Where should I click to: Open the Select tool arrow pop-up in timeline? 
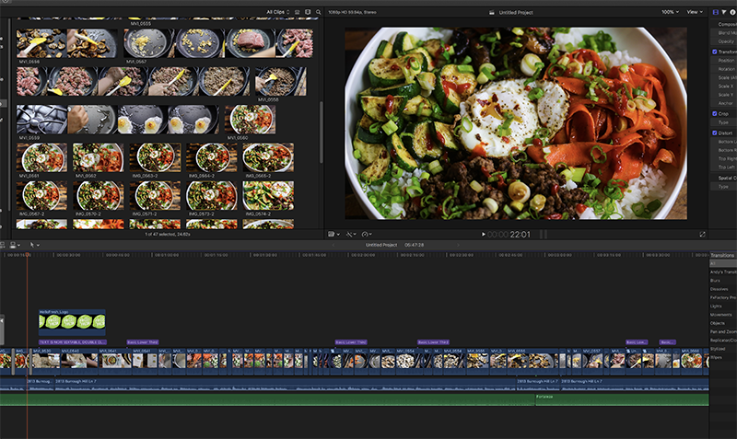pos(34,245)
